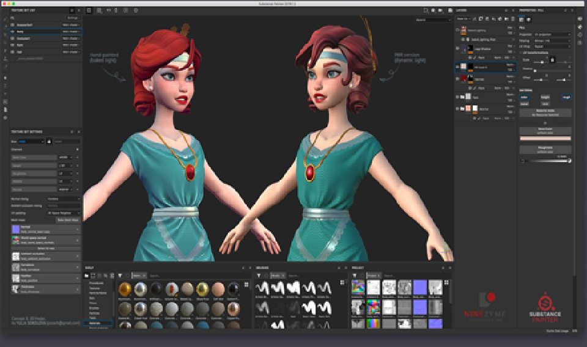Click the Settings button in Texture Set List

tap(72, 18)
